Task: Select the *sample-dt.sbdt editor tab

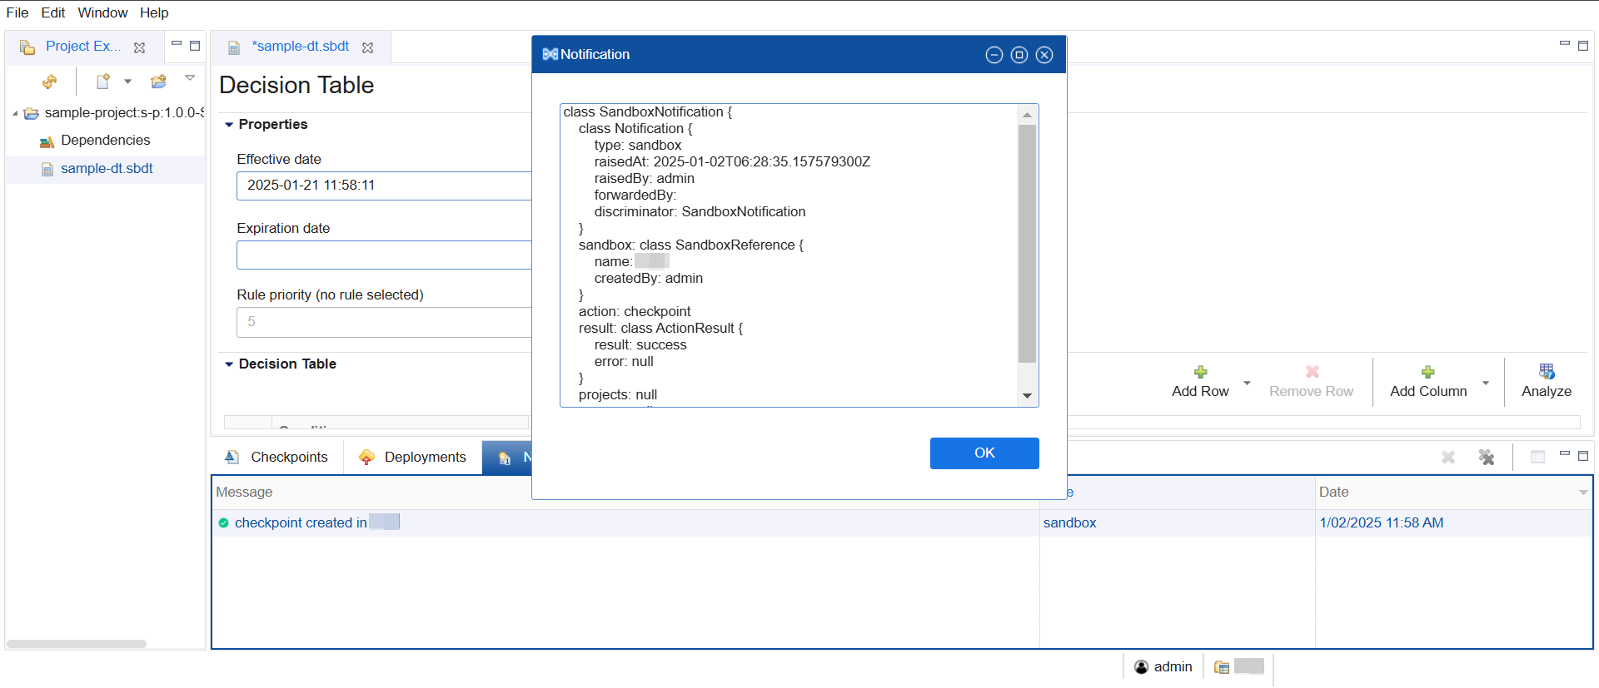Action: (301, 47)
